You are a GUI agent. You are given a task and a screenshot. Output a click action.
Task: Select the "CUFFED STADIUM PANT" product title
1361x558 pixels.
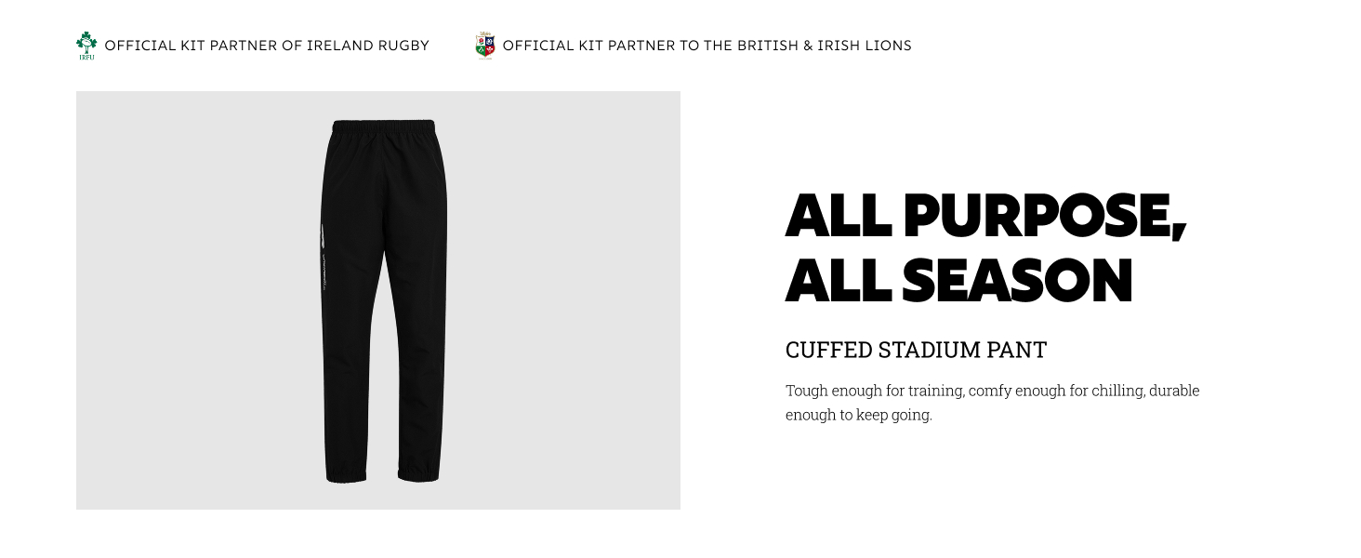pos(916,351)
